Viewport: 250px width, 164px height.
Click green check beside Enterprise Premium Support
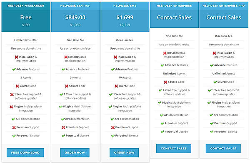pyautogui.click(x=162, y=123)
